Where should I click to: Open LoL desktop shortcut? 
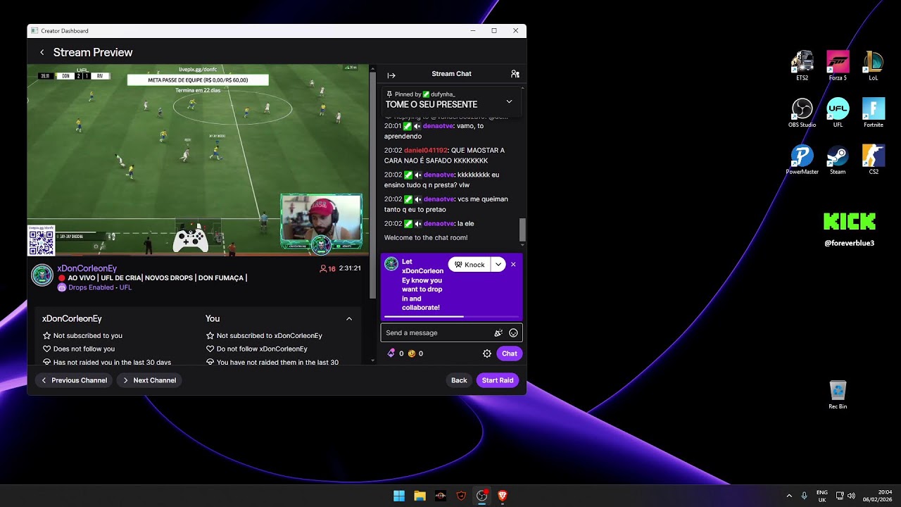click(873, 66)
